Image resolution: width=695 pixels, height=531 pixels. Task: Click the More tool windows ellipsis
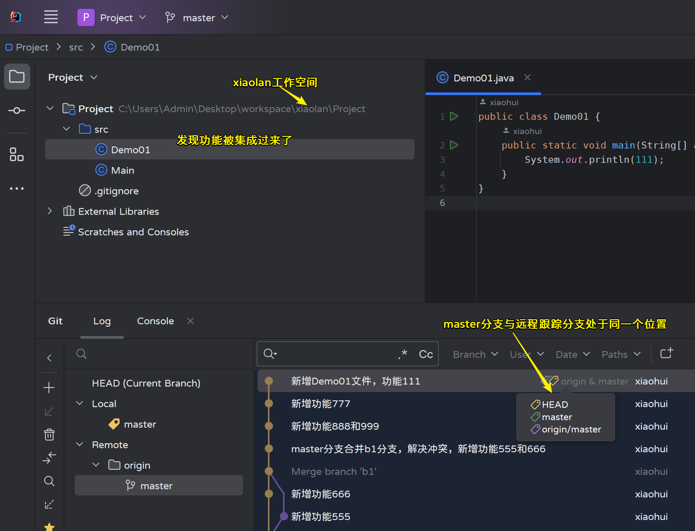pyautogui.click(x=17, y=189)
